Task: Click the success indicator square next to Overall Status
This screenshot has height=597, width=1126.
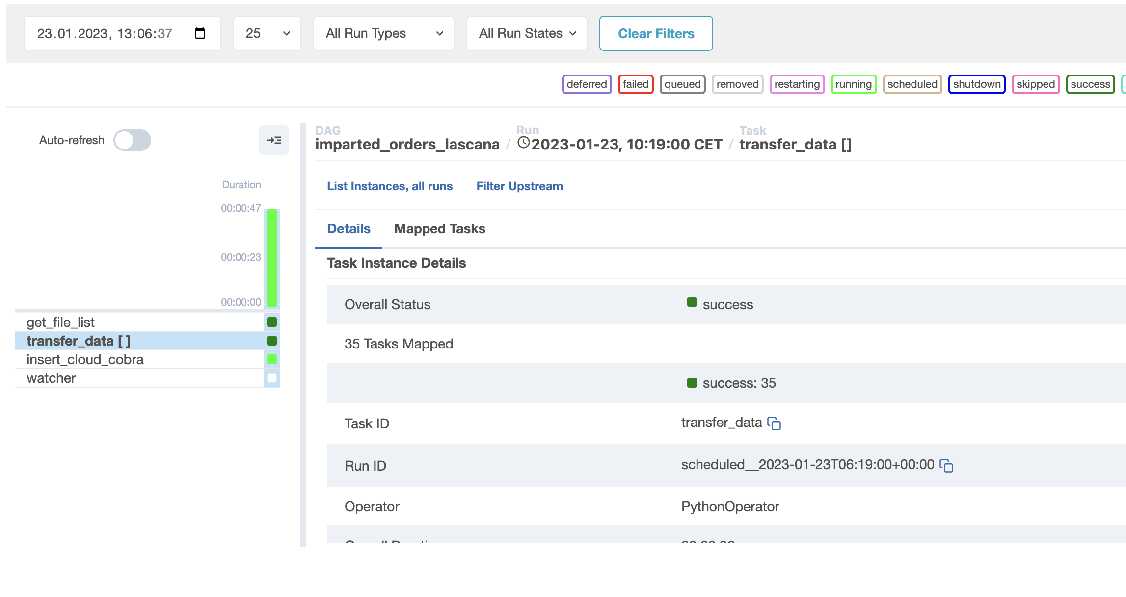Action: 692,302
